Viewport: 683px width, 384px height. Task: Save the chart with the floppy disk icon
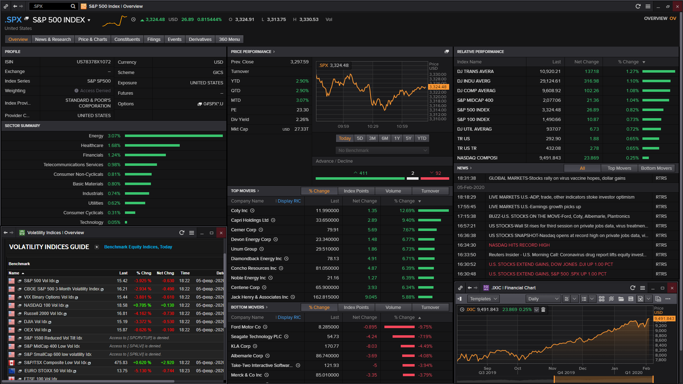tap(631, 299)
